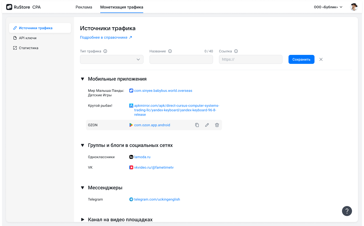
Task: Click info icon beside Ссылка label
Action: [x=236, y=51]
